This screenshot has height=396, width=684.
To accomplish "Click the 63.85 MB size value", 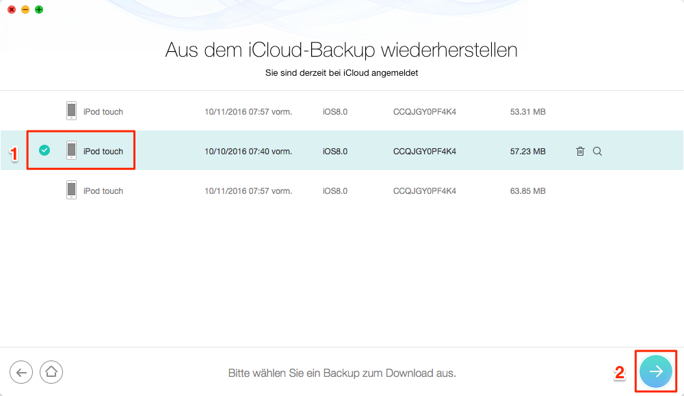I will (x=528, y=191).
